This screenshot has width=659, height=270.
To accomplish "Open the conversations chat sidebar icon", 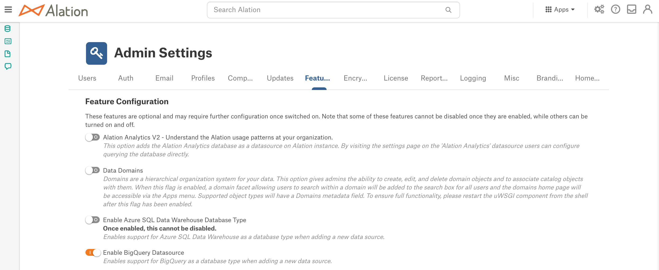I will [8, 66].
